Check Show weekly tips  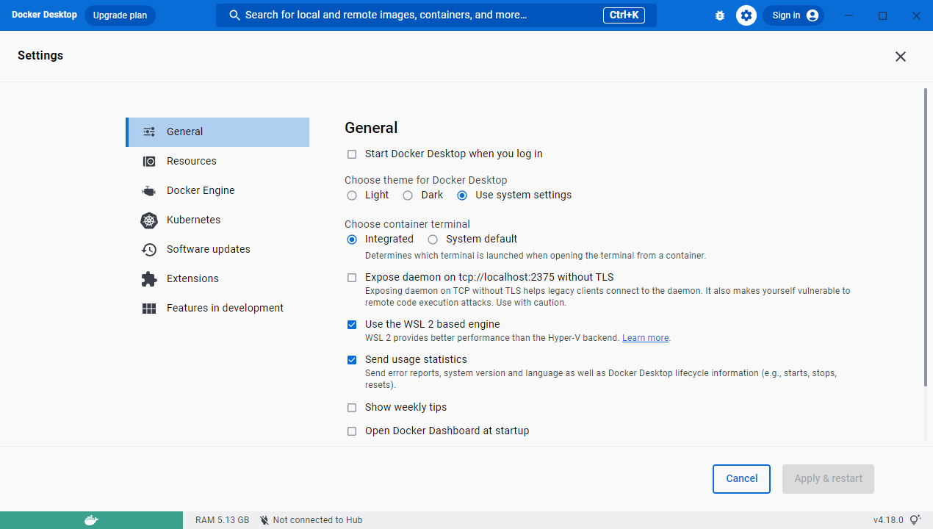pos(352,408)
